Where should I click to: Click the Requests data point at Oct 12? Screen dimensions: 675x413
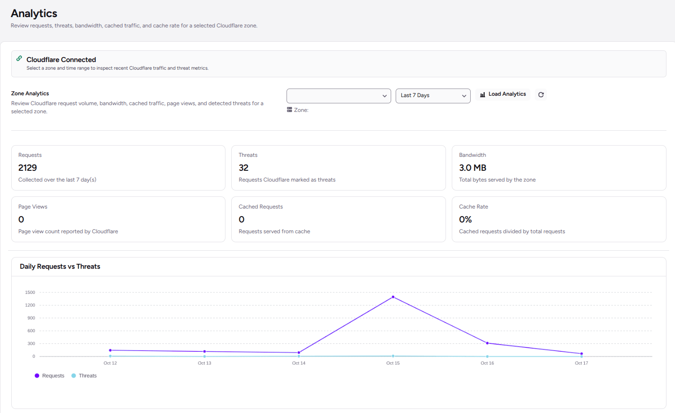click(x=110, y=351)
